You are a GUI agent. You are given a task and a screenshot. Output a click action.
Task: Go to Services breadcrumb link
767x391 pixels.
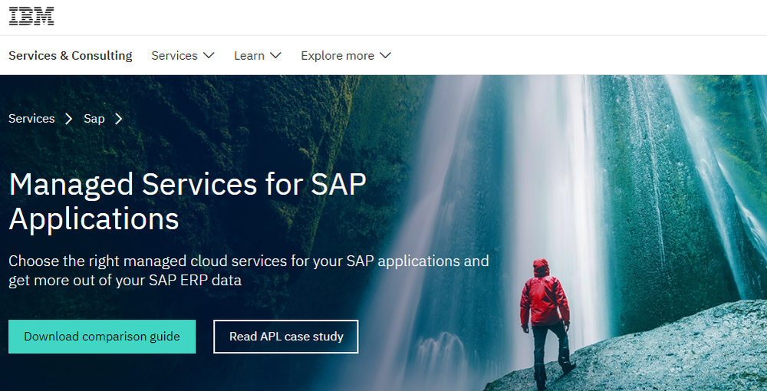(31, 119)
